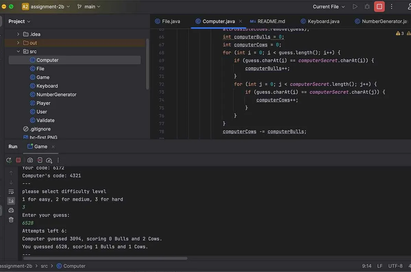This screenshot has width=411, height=272.
Task: Take a thread dump with the camera icon
Action: pyautogui.click(x=30, y=160)
